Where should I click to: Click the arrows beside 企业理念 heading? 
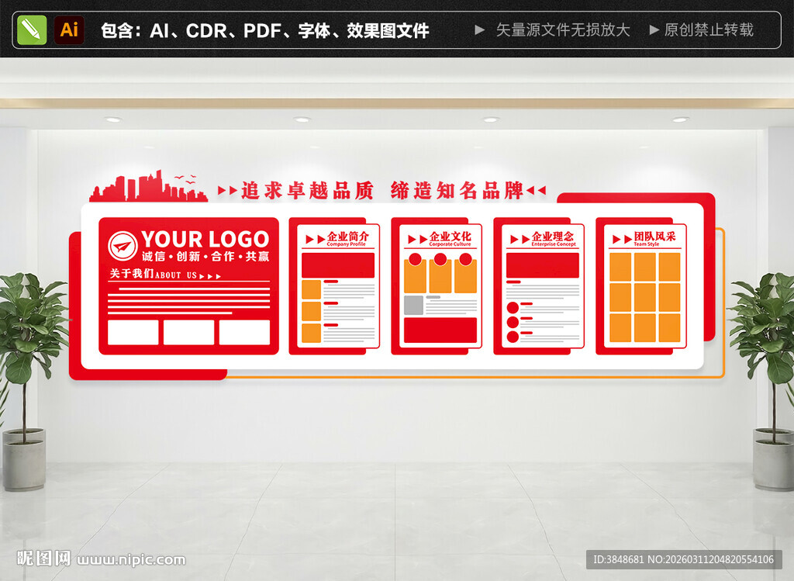520,240
